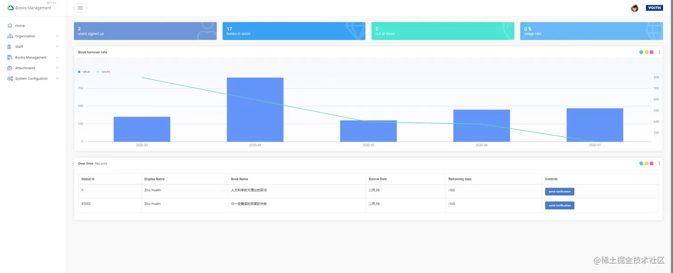Click pink dot on Book turnover rate card
Image resolution: width=673 pixels, height=273 pixels.
(652, 52)
